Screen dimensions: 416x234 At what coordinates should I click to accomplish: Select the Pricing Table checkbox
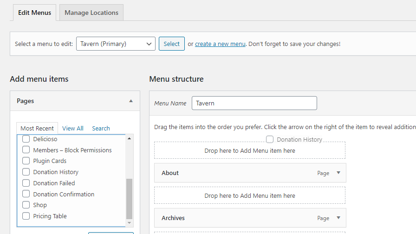26,216
